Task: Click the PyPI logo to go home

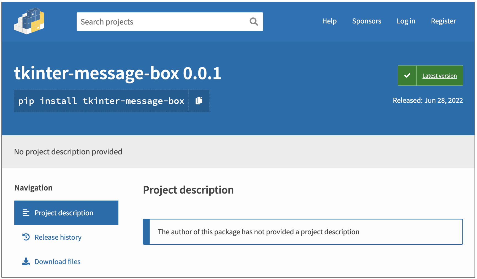Action: (29, 21)
